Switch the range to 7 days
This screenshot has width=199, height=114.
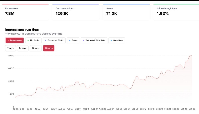coord(10,48)
